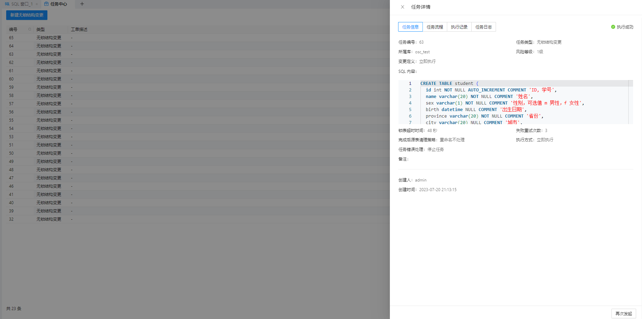This screenshot has width=642, height=319.
Task: Click the 再次发起 button
Action: (x=624, y=313)
